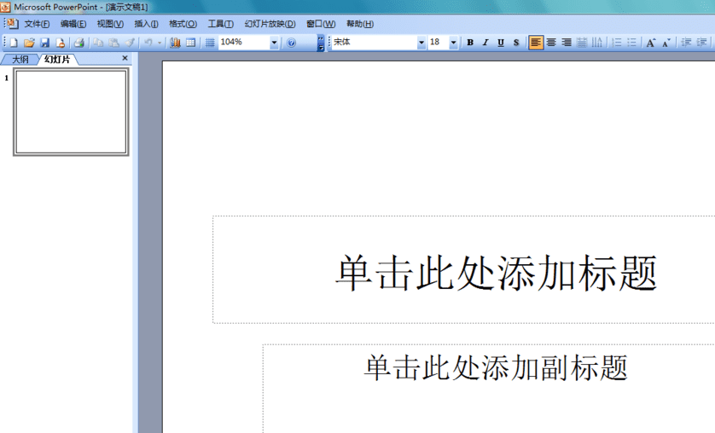Click the 104% zoom value field

coord(244,43)
